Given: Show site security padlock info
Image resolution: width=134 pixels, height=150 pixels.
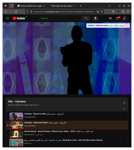Looking at the screenshot, I should (31, 12).
